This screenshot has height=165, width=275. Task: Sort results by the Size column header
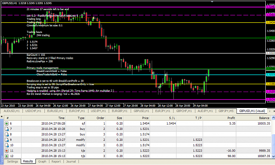[x=115, y=118]
